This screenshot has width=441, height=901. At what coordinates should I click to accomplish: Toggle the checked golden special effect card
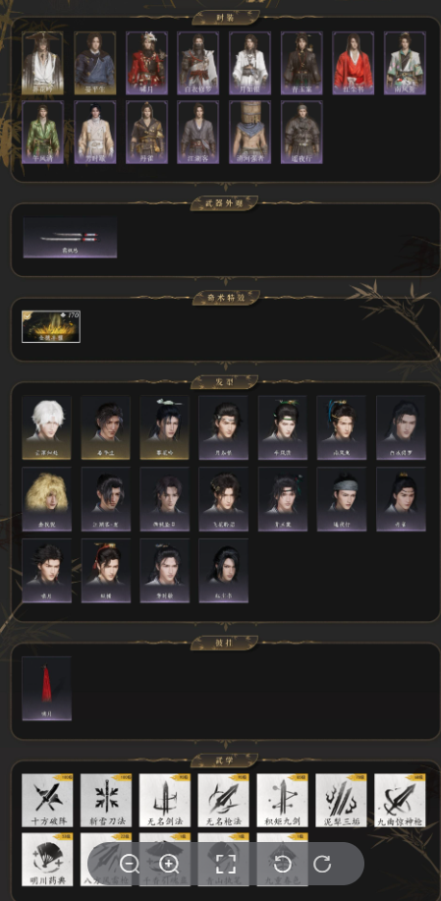(51, 326)
